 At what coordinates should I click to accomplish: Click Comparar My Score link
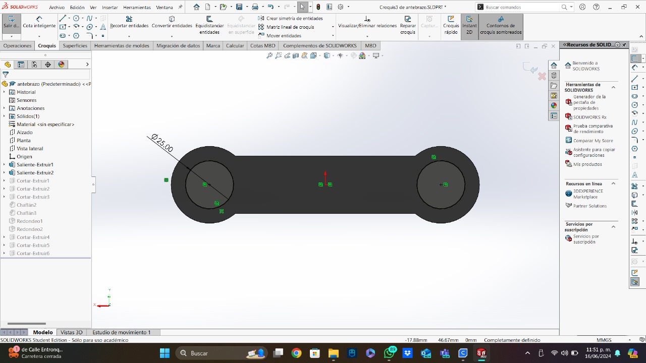[589, 141]
